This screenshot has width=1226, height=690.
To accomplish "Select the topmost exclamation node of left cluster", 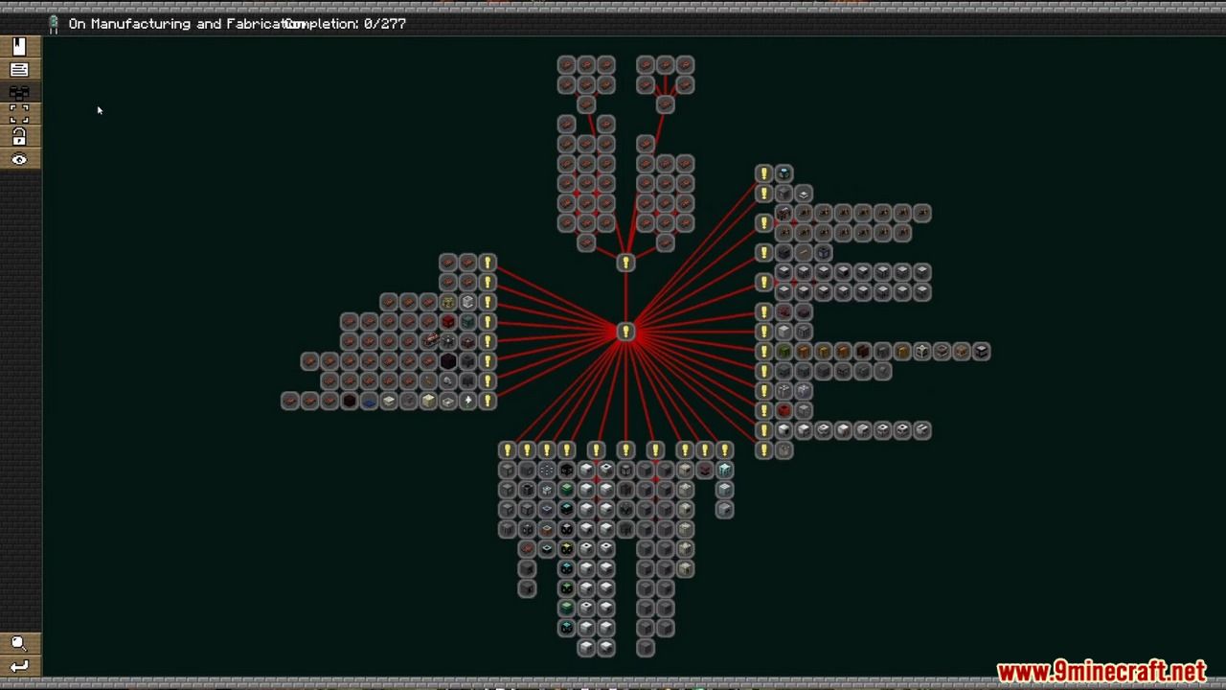I will [x=488, y=263].
